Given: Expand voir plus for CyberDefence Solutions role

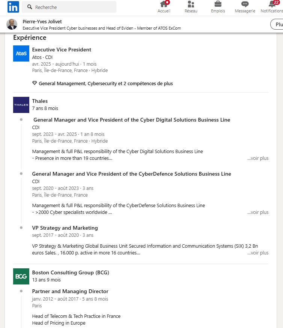Looking at the screenshot, I should pyautogui.click(x=258, y=212).
